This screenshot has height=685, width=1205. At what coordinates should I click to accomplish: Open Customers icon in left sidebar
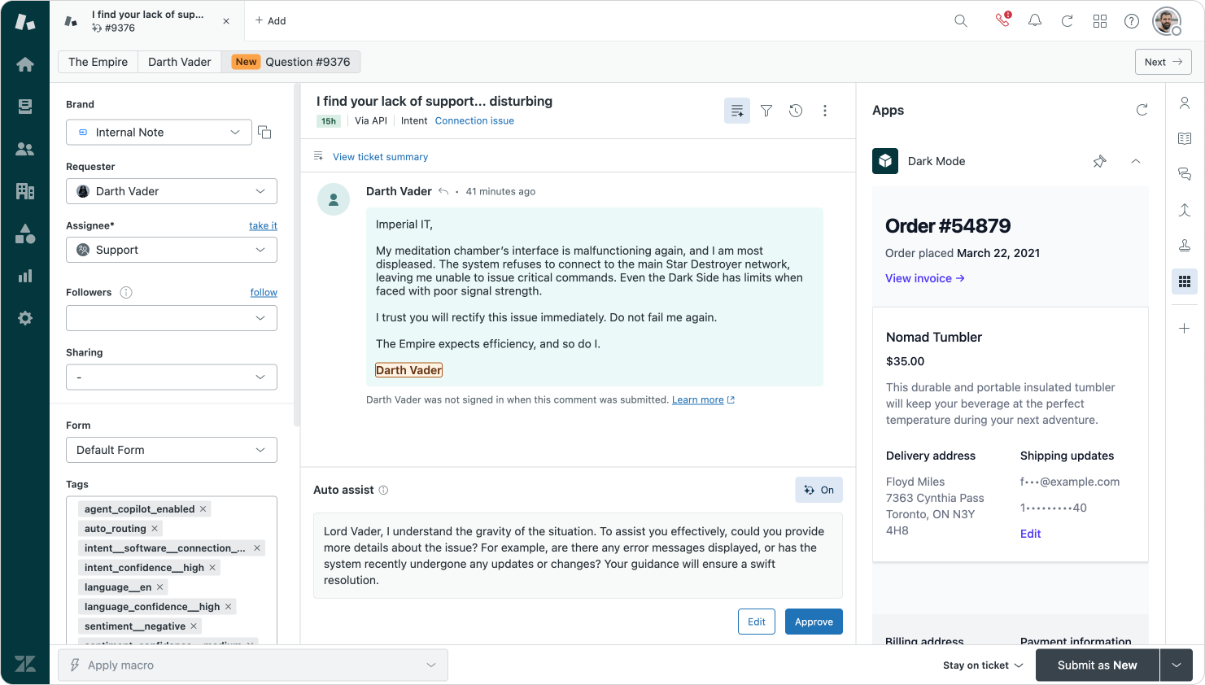point(25,149)
